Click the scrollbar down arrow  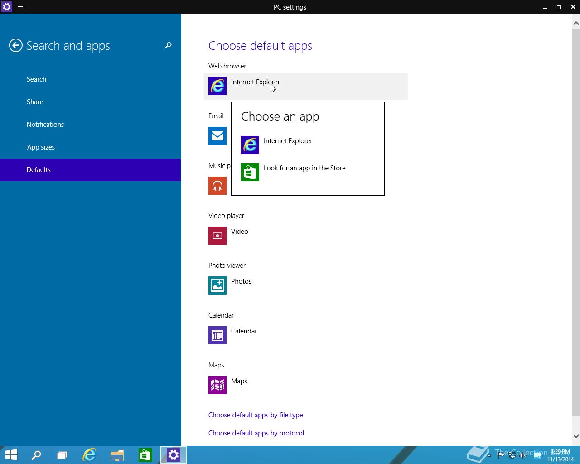pyautogui.click(x=576, y=436)
